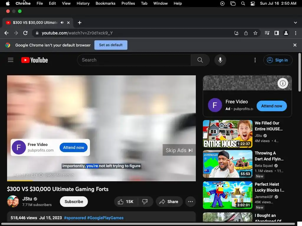This screenshot has width=302, height=226.
Task: Dismiss the default browser infobar
Action: click(x=295, y=45)
